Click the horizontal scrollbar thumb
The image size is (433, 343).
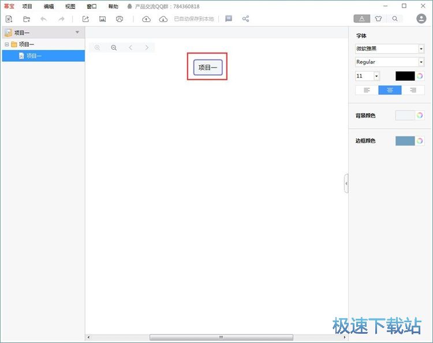click(x=221, y=337)
